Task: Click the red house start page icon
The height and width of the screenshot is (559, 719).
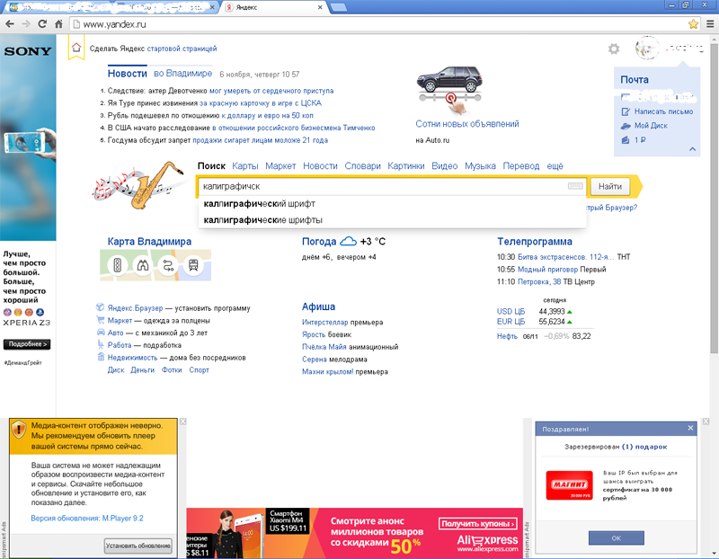Action: click(76, 48)
